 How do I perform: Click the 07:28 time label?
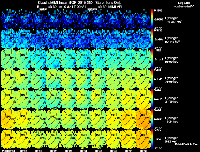click(x=68, y=151)
